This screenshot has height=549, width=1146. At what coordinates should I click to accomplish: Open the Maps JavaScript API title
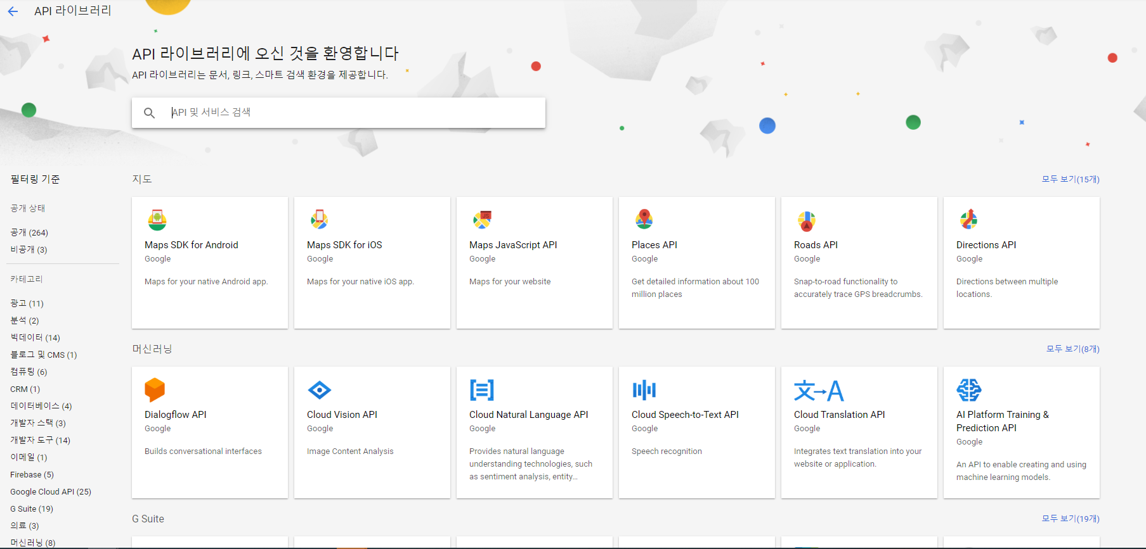point(513,245)
